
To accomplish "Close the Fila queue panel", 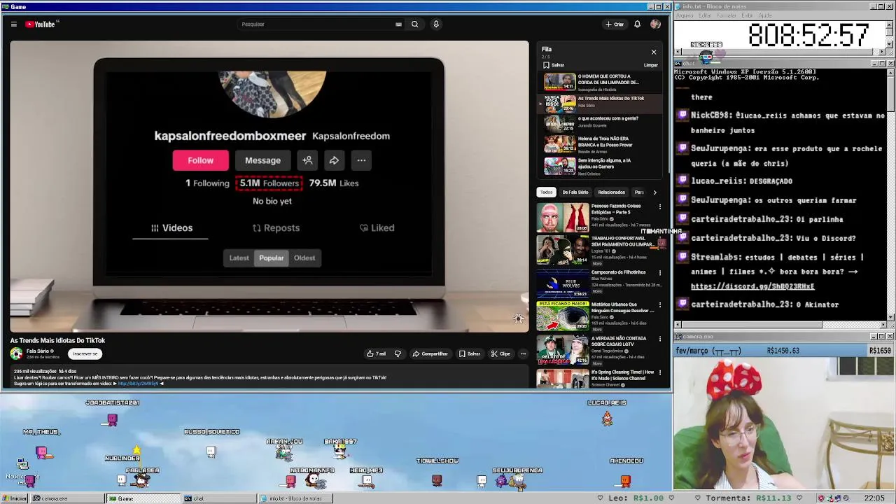I will pos(654,52).
